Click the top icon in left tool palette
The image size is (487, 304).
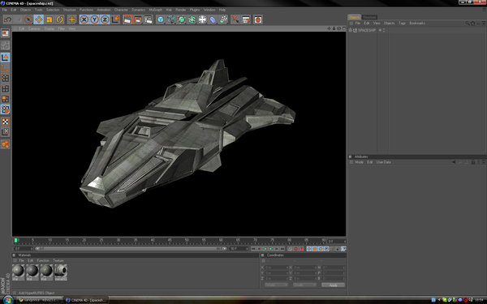point(5,33)
